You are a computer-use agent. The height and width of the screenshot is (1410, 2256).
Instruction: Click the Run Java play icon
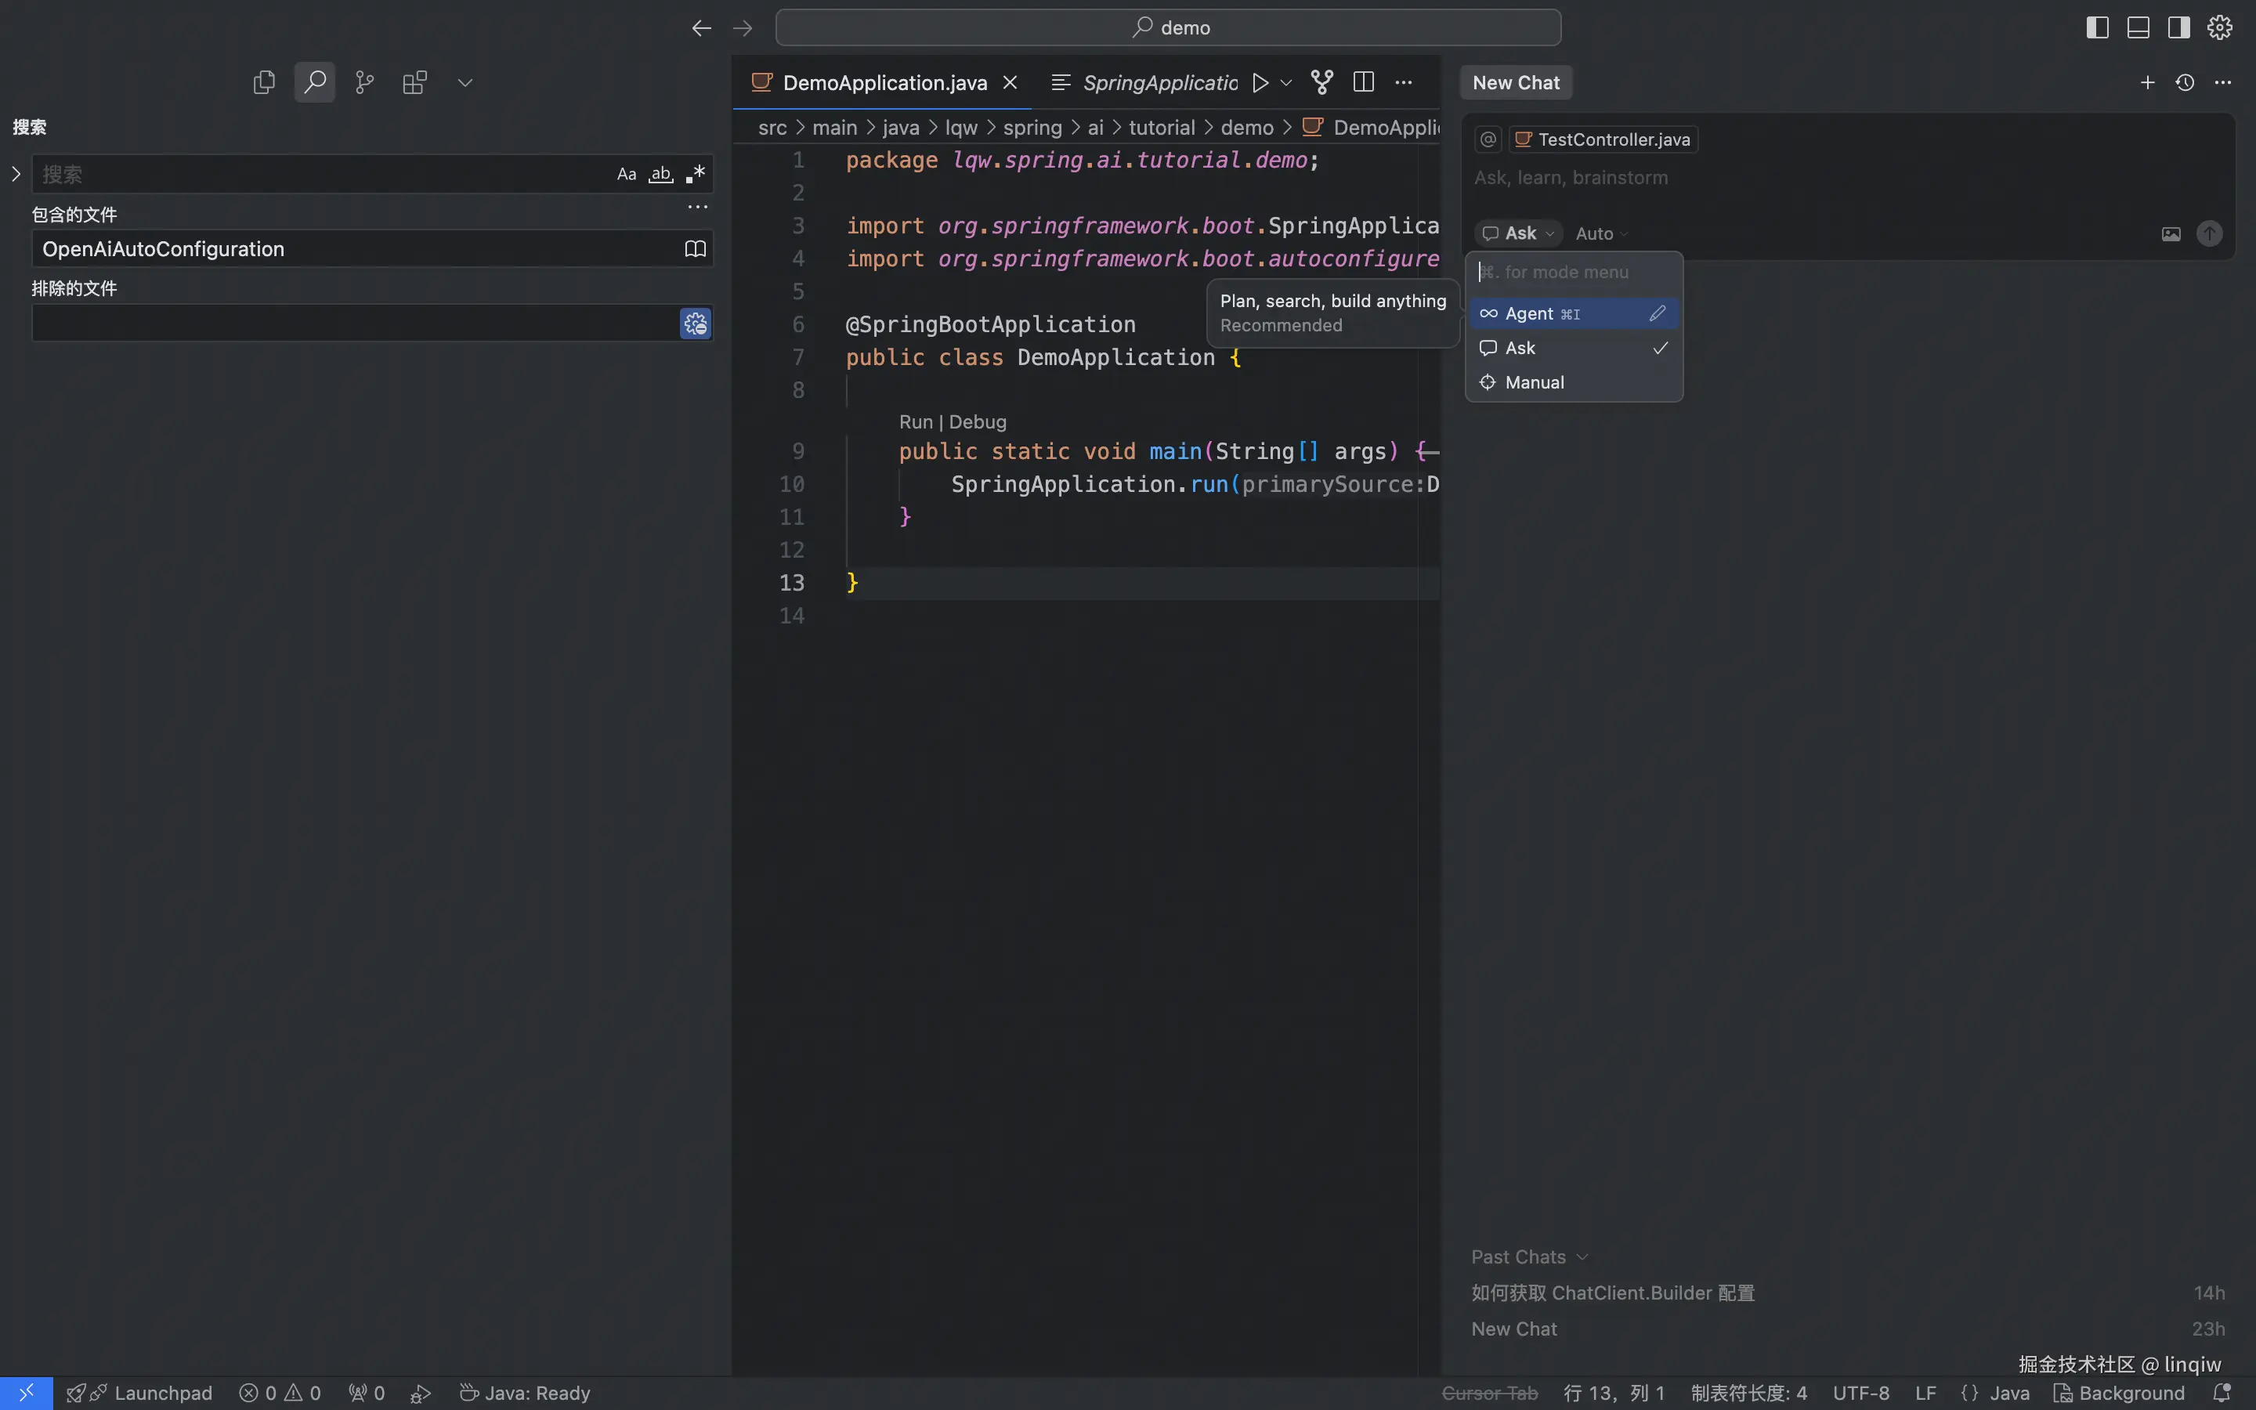pyautogui.click(x=1260, y=82)
